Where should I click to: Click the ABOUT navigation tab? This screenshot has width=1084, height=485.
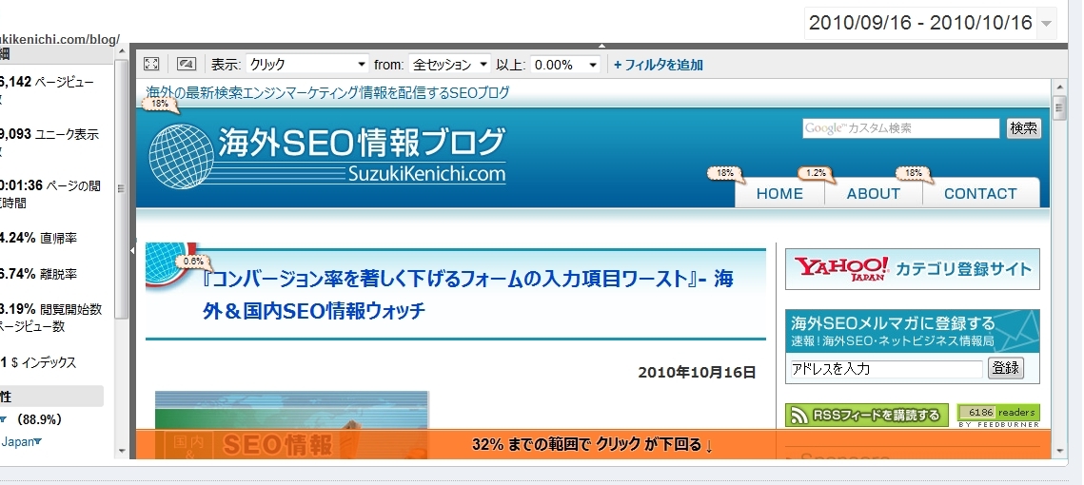(873, 193)
